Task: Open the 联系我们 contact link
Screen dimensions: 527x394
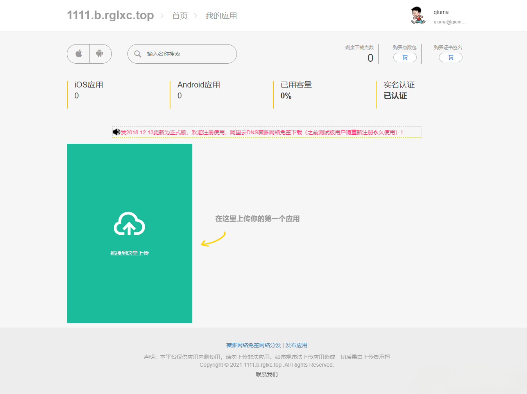Action: 266,374
